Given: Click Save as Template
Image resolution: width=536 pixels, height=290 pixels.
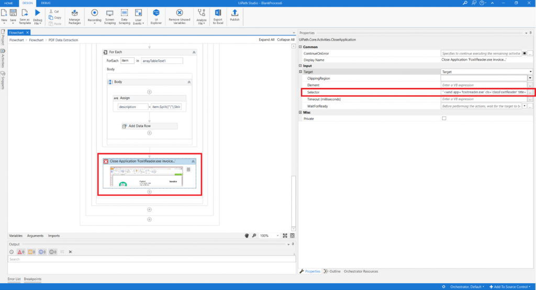Looking at the screenshot, I should (25, 16).
